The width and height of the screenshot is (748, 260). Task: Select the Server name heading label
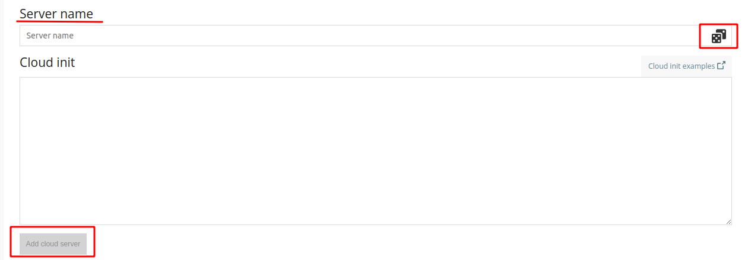pos(56,14)
